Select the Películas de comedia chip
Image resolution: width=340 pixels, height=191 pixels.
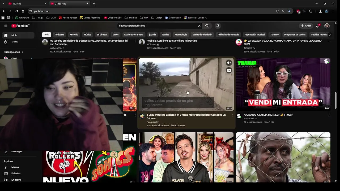click(228, 35)
